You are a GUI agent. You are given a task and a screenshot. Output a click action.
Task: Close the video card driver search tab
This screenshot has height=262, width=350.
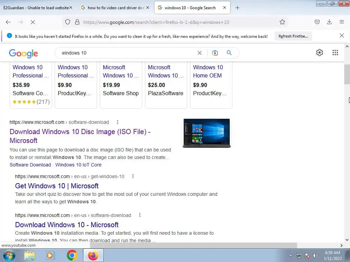[x=148, y=8]
